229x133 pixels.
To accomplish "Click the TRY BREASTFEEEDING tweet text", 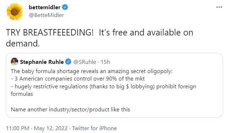I will click(50, 32).
